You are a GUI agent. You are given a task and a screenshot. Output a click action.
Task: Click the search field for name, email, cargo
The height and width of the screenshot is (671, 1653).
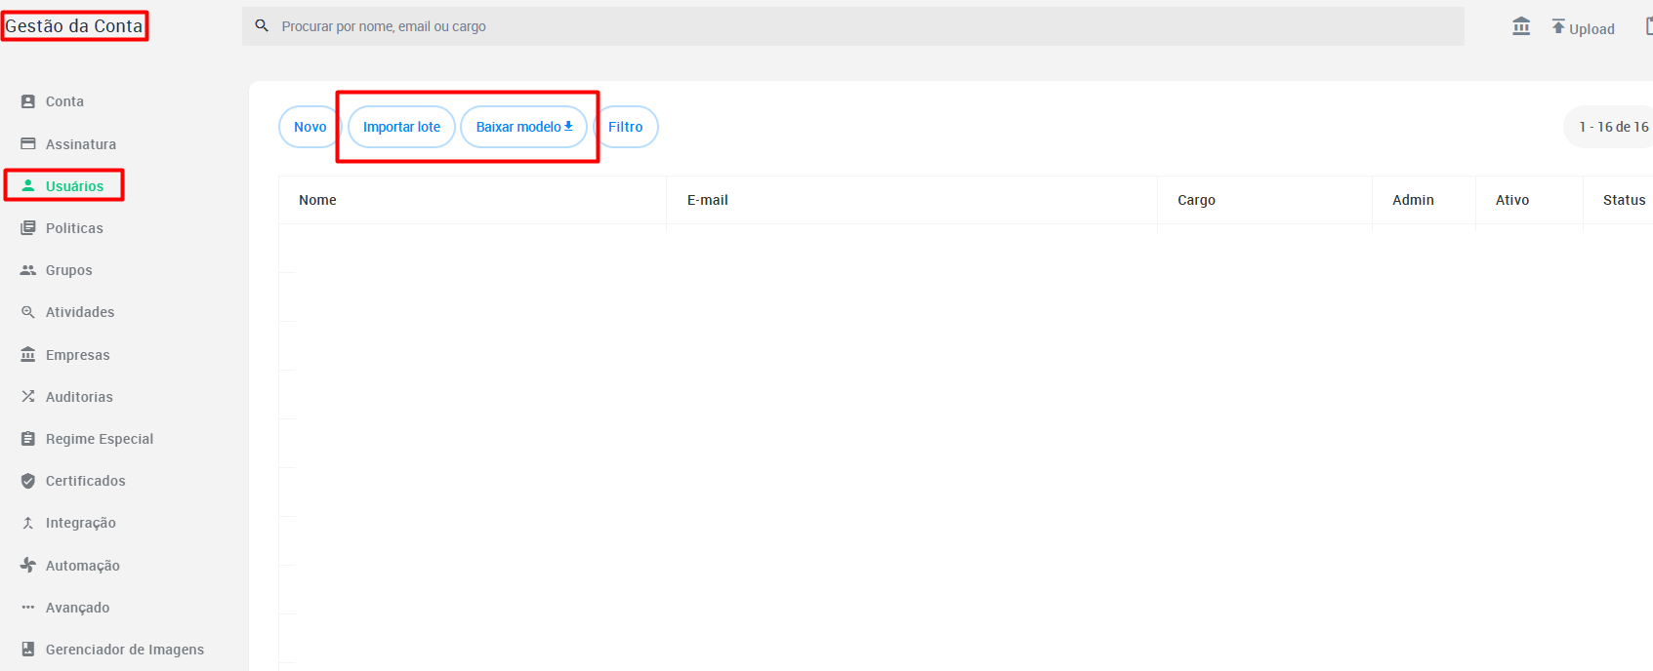pos(852,26)
